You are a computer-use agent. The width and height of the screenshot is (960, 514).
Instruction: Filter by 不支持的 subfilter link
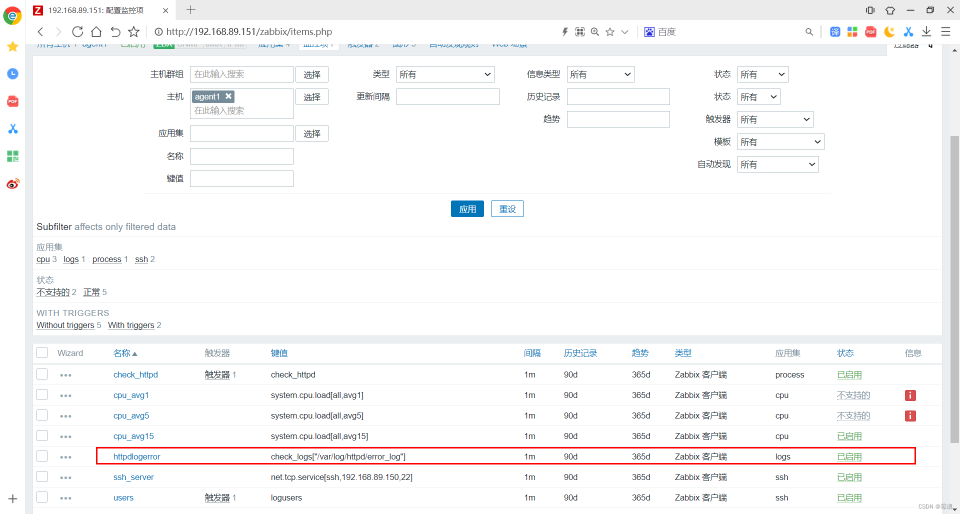53,292
